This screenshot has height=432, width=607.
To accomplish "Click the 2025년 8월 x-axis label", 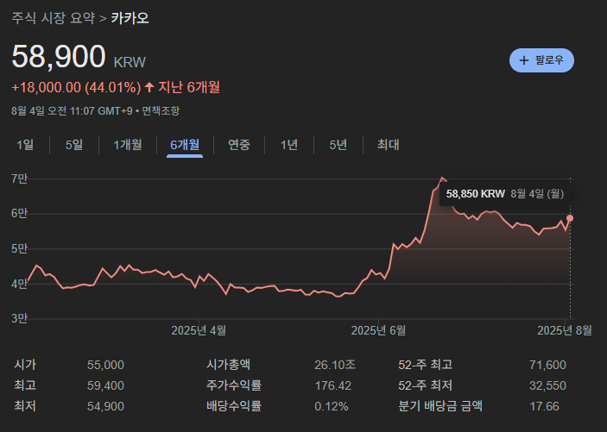I will pos(565,330).
